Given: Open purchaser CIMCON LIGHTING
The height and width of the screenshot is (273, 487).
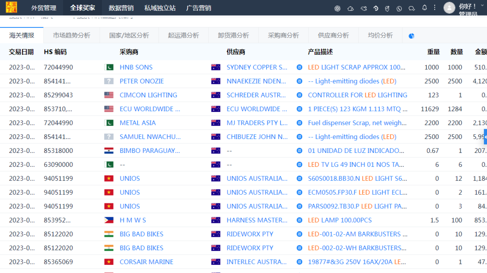Looking at the screenshot, I should (148, 95).
